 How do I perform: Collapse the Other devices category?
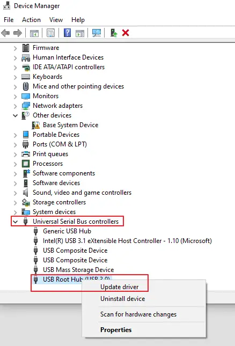(x=15, y=116)
